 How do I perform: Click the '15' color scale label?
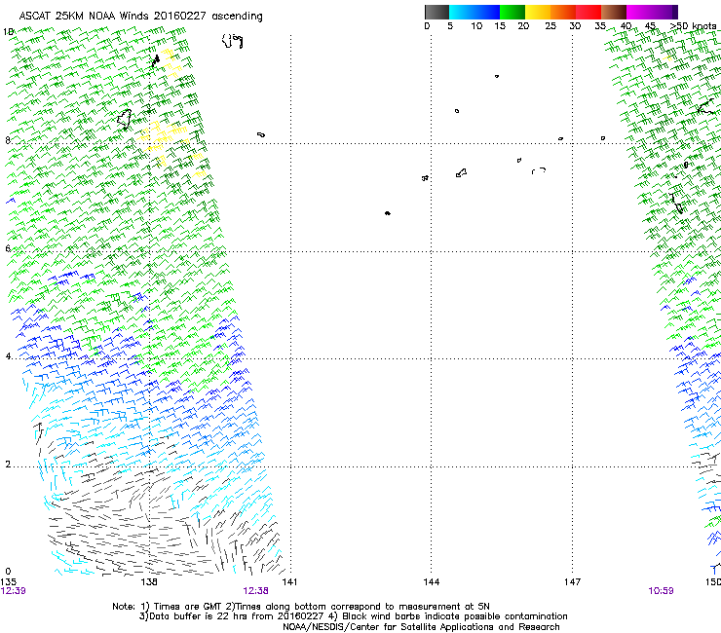pyautogui.click(x=500, y=26)
